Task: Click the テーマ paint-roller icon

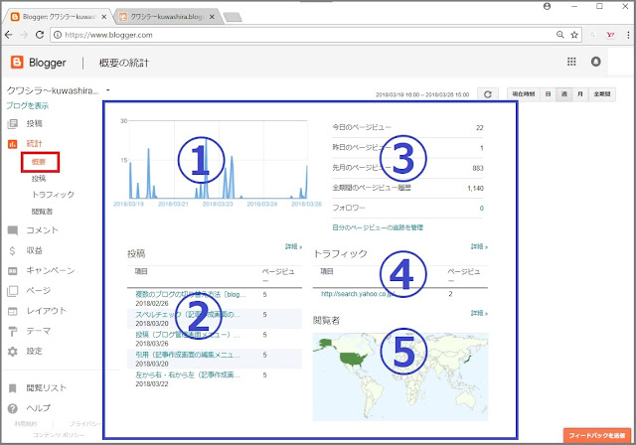Action: pos(13,331)
